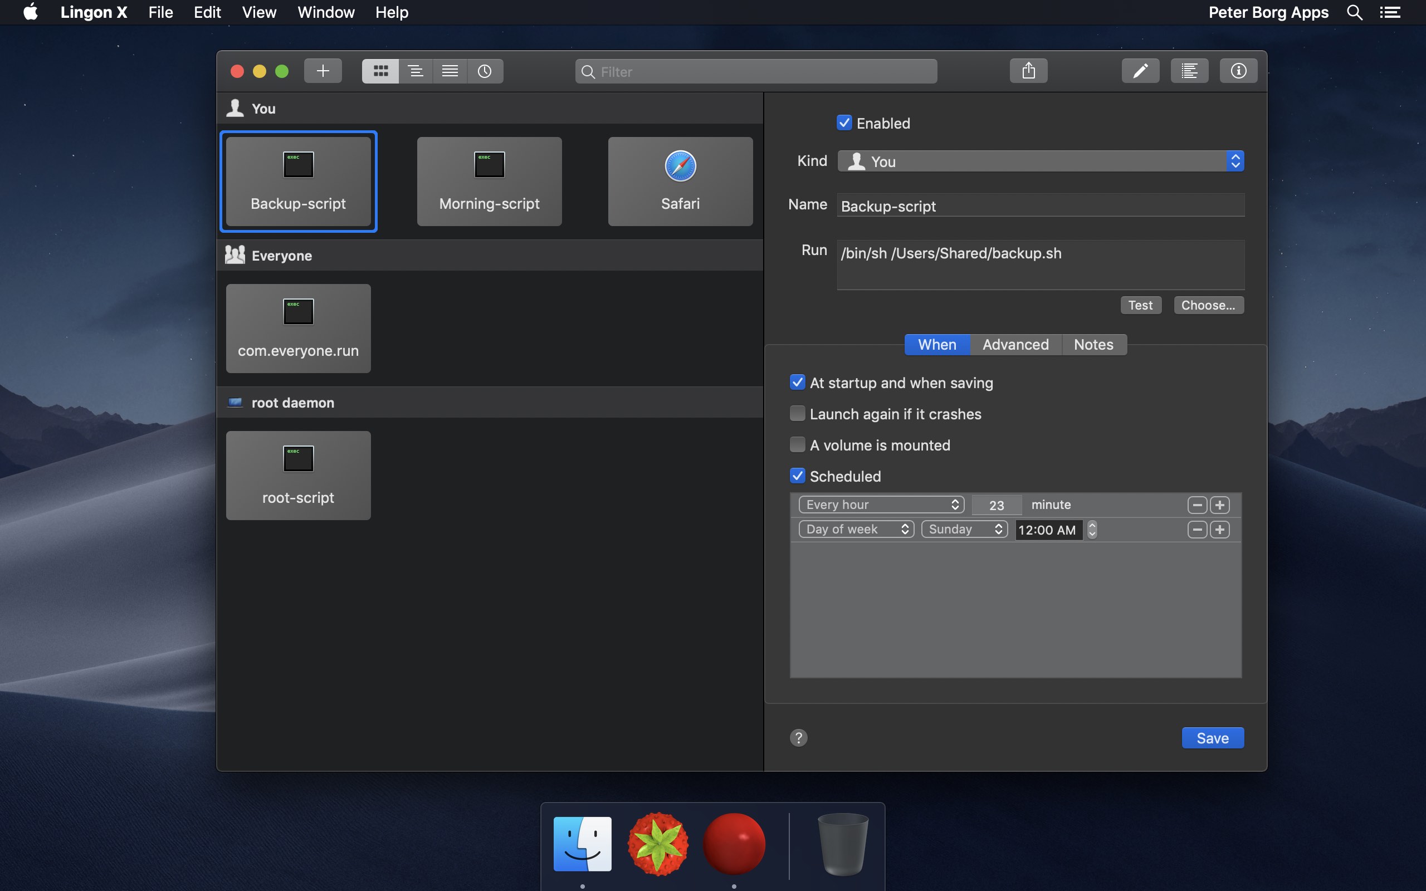Select the Morning-script job
This screenshot has height=891, width=1426.
click(x=489, y=182)
